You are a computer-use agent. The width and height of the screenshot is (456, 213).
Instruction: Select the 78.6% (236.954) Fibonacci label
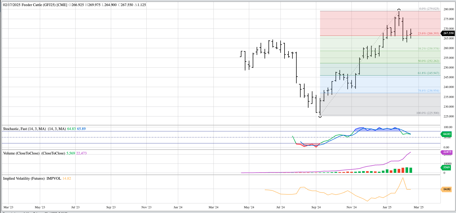point(428,91)
